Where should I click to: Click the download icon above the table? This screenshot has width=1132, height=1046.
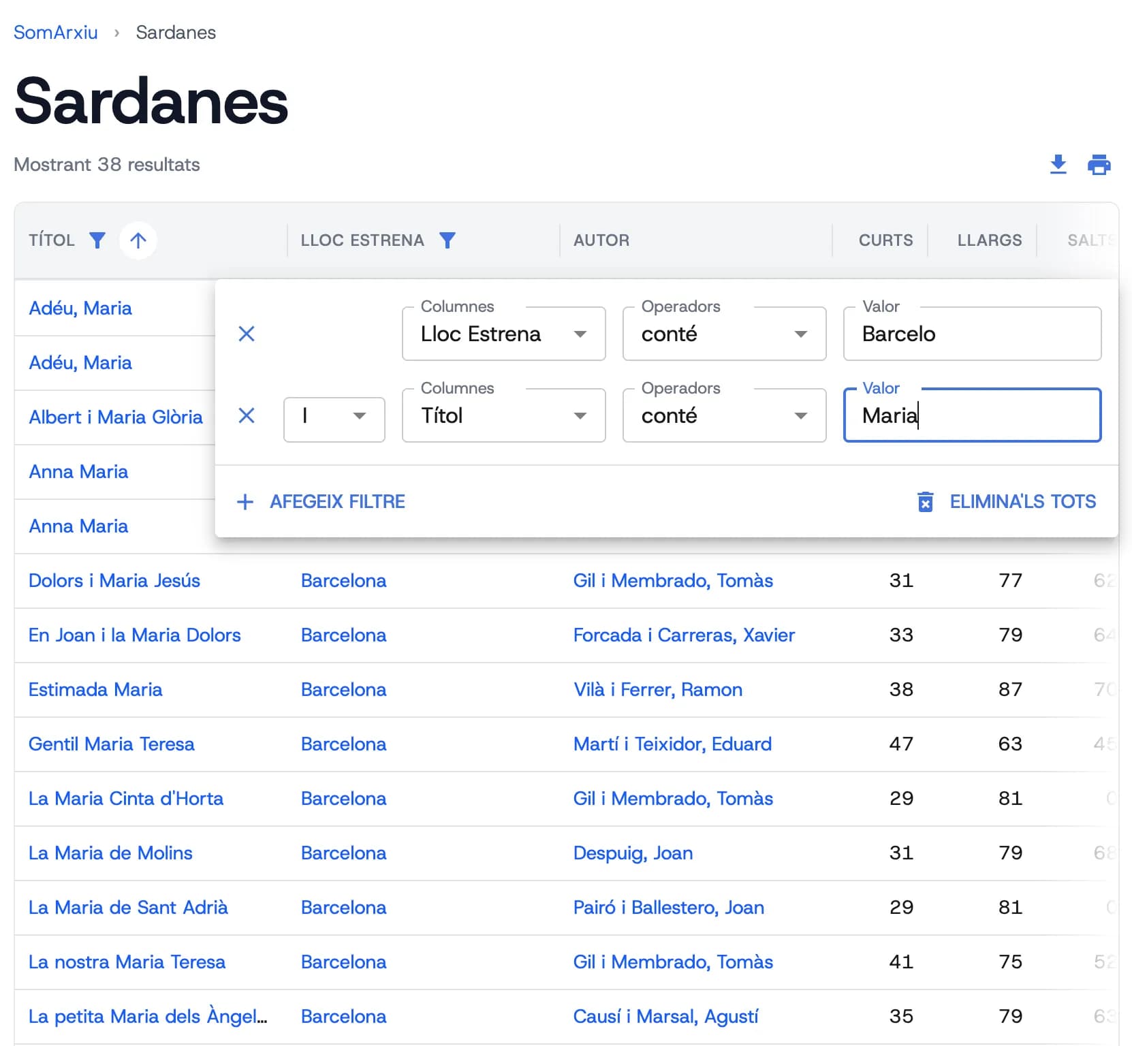[x=1058, y=165]
